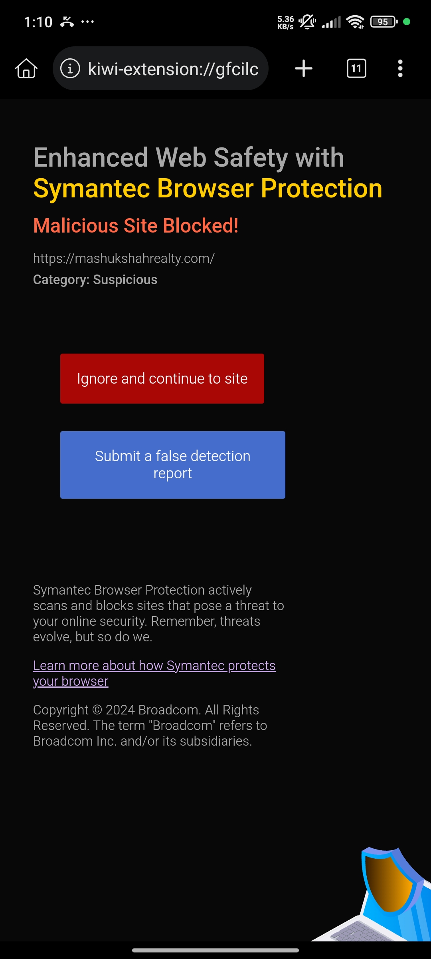The width and height of the screenshot is (431, 959).
Task: Tap the browser home icon
Action: [26, 68]
